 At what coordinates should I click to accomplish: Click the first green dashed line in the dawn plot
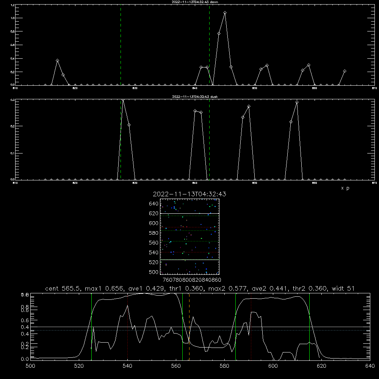click(121, 45)
